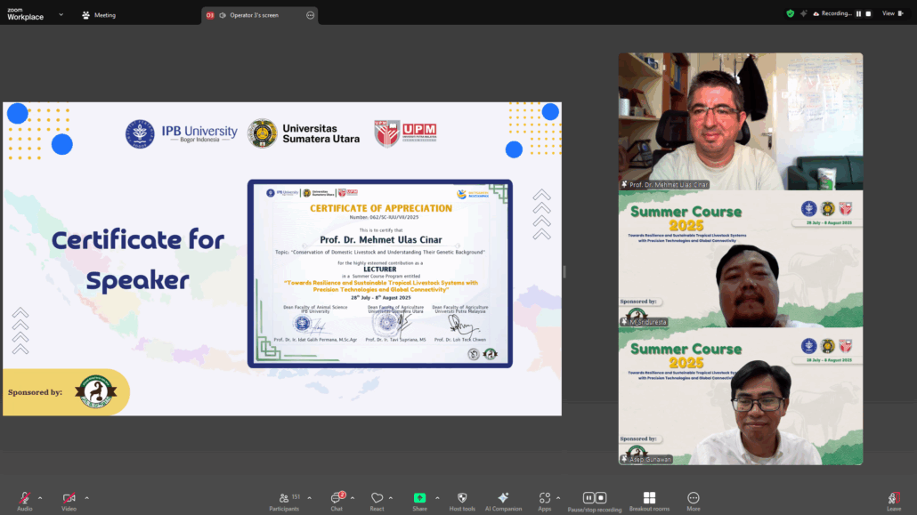Open the More options menu
This screenshot has width=917, height=515.
pos(693,498)
